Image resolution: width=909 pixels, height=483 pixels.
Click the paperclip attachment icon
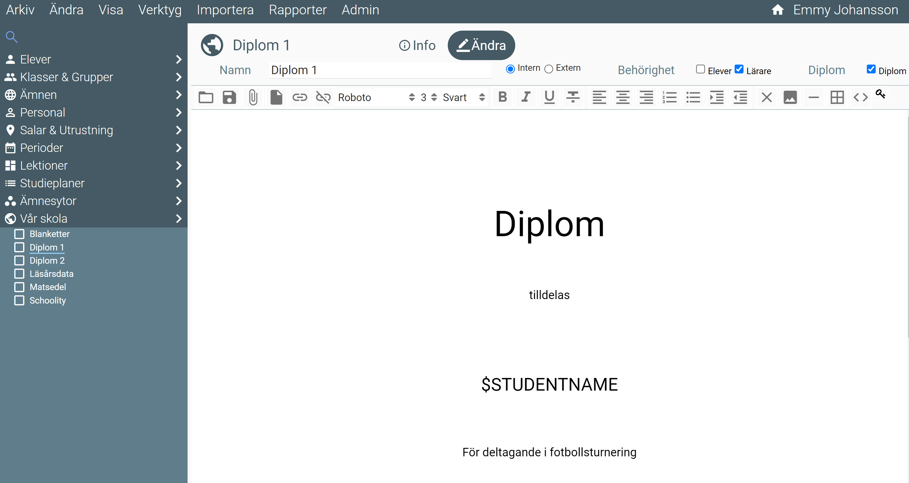click(253, 97)
